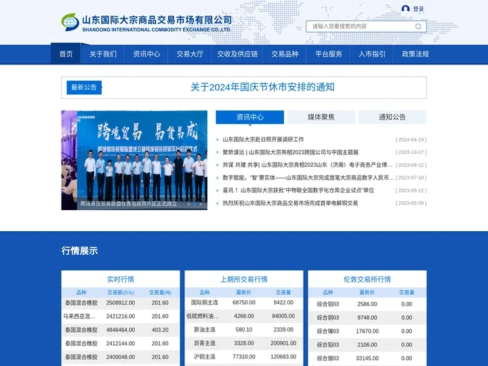
Task: Click date [2024-04-19]
Action: pyautogui.click(x=411, y=140)
